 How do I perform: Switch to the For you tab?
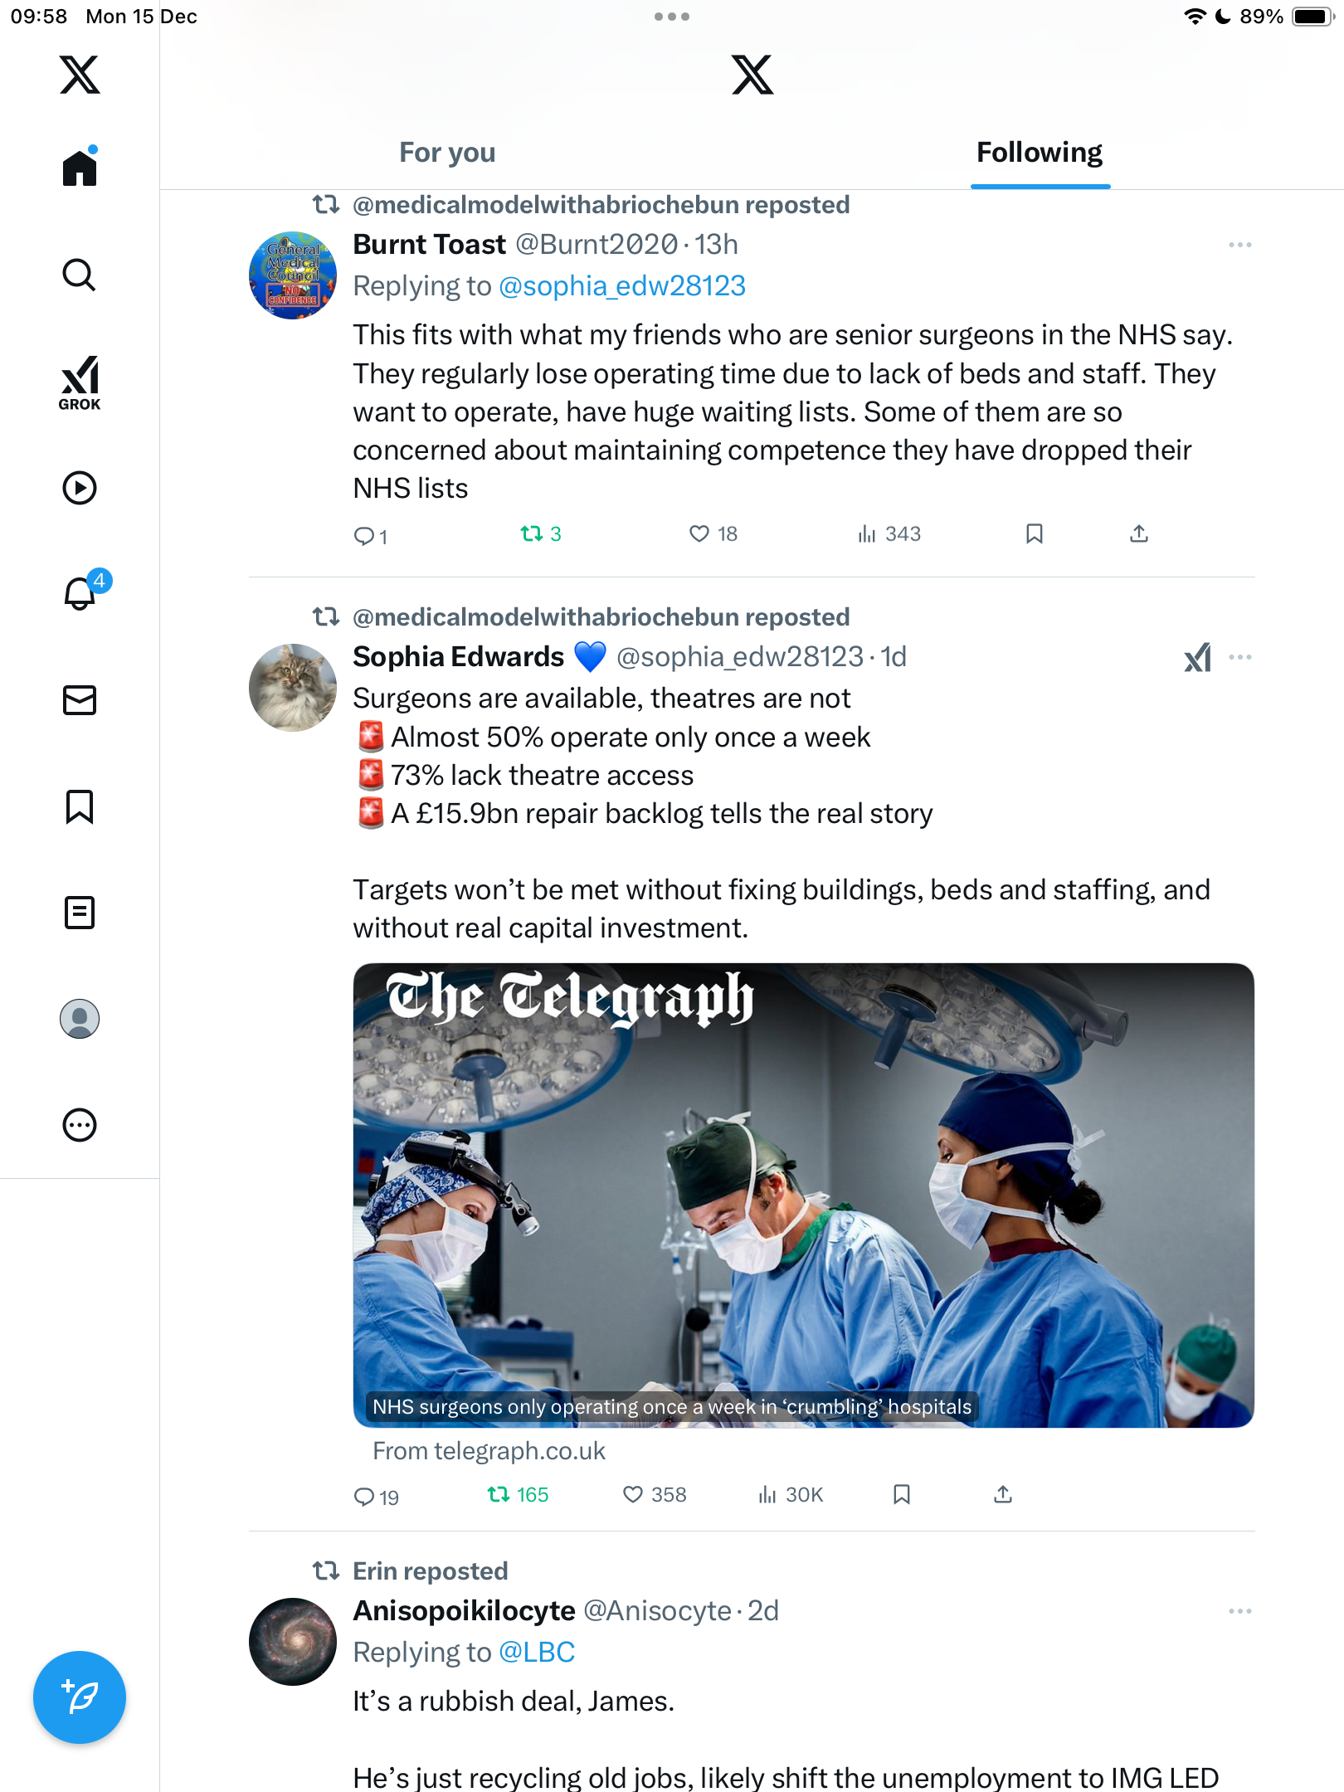click(447, 153)
